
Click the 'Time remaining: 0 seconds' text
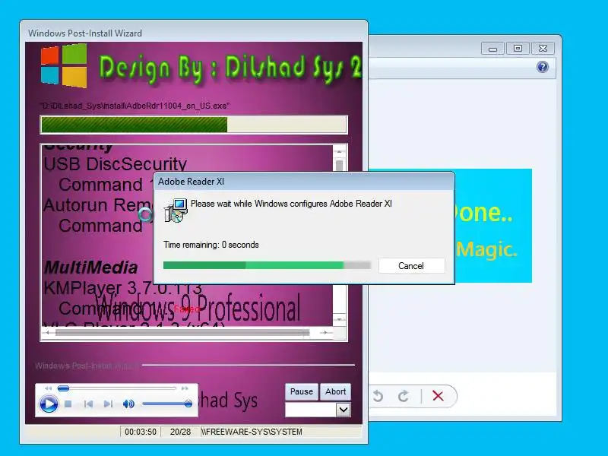tap(211, 245)
